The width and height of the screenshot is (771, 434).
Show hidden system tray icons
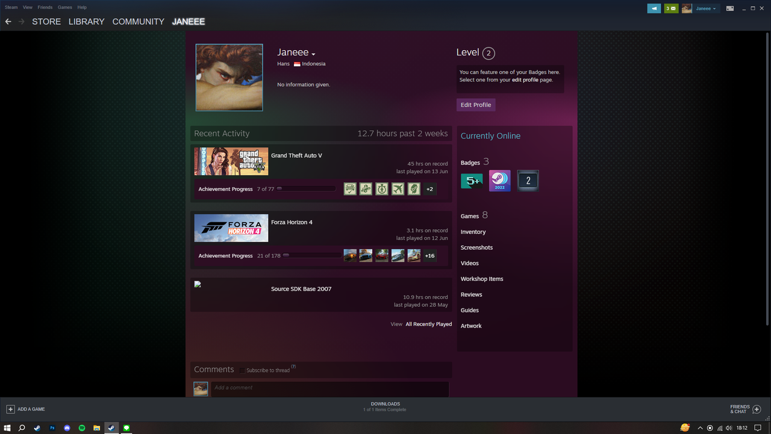coord(700,428)
